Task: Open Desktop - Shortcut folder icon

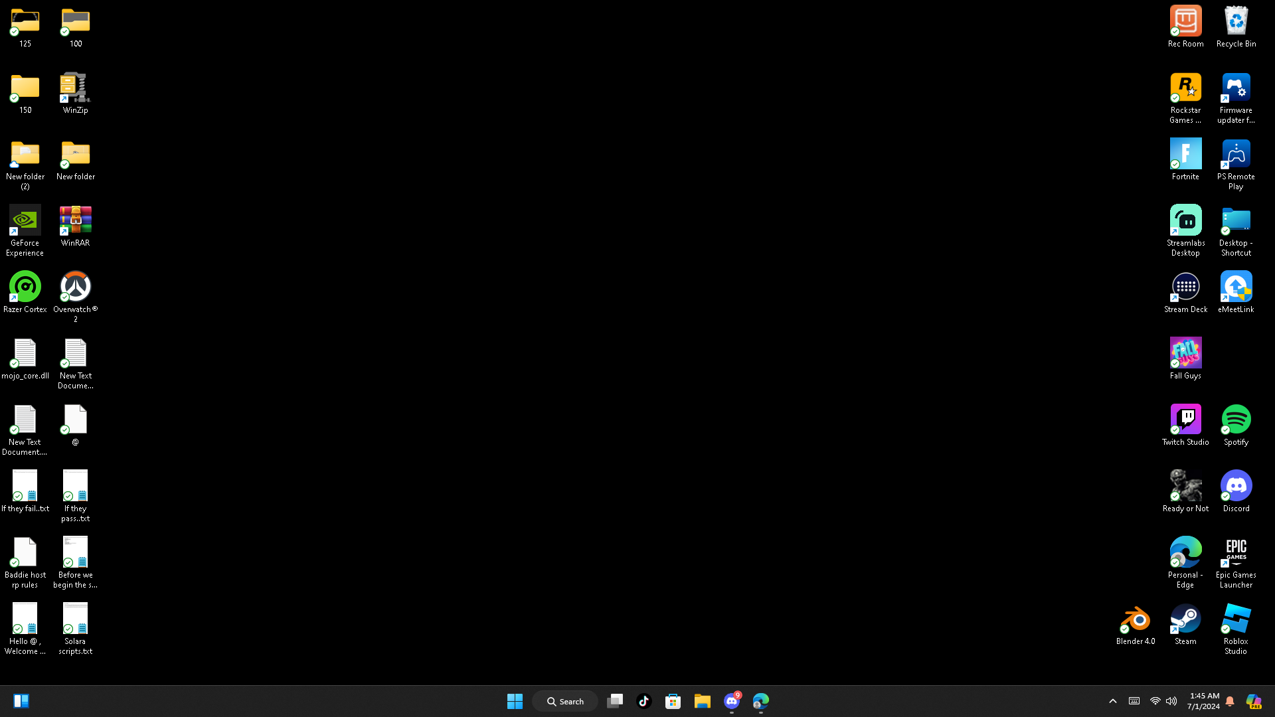Action: [x=1236, y=230]
